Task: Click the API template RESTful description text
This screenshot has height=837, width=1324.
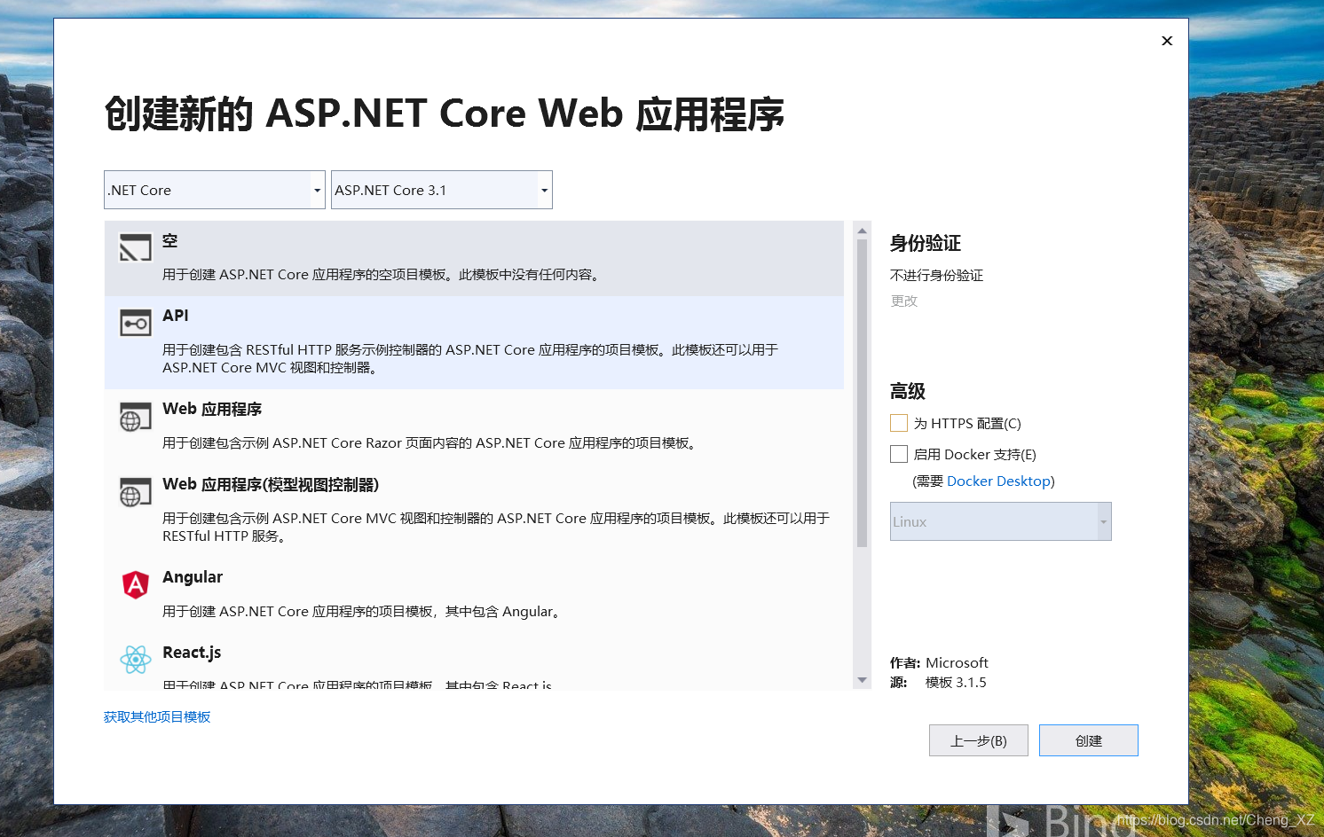Action: click(x=470, y=358)
